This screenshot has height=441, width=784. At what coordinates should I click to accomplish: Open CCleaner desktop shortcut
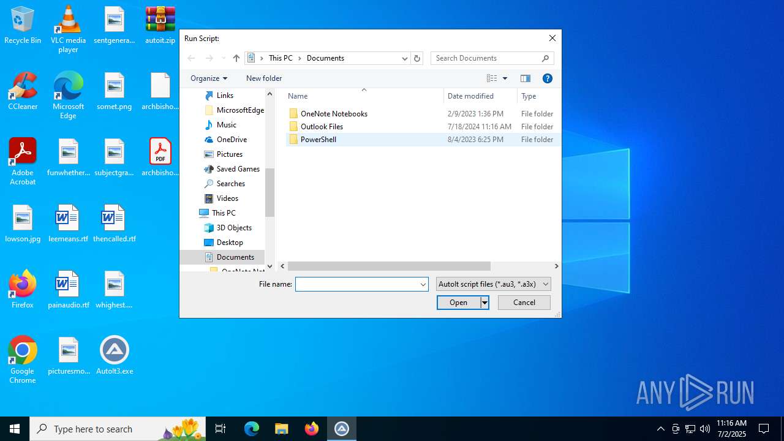[x=23, y=91]
